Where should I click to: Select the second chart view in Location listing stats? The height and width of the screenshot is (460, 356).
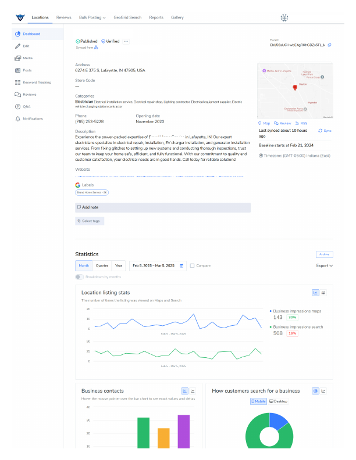click(323, 293)
